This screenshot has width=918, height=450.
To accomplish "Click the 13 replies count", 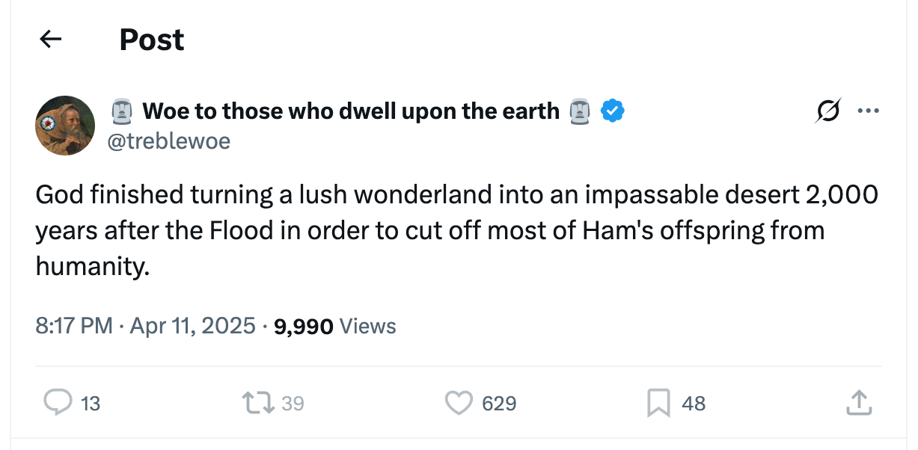I will tap(91, 404).
